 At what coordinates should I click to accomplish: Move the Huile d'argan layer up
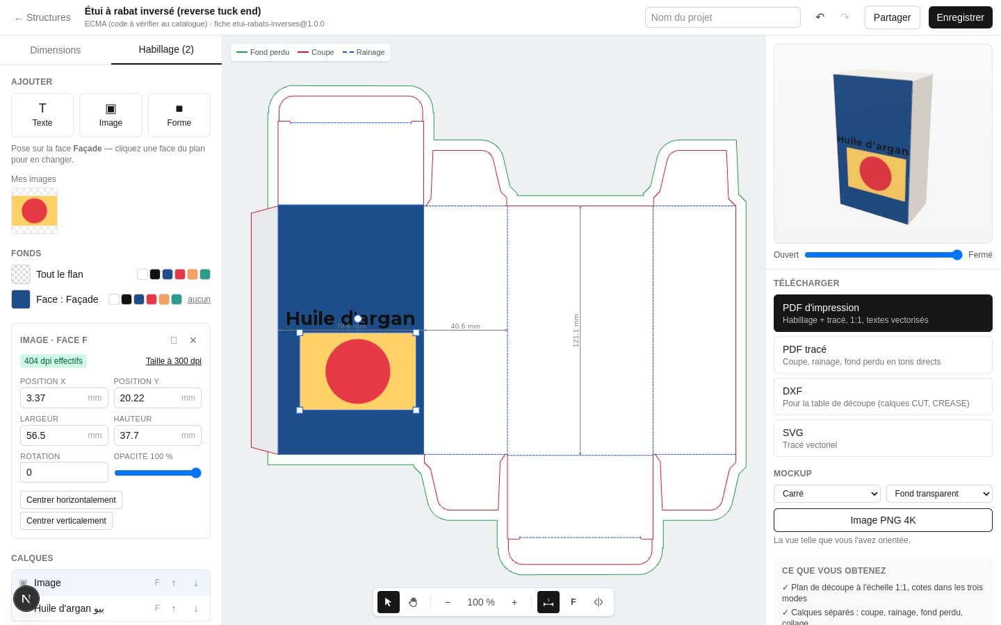(x=174, y=608)
